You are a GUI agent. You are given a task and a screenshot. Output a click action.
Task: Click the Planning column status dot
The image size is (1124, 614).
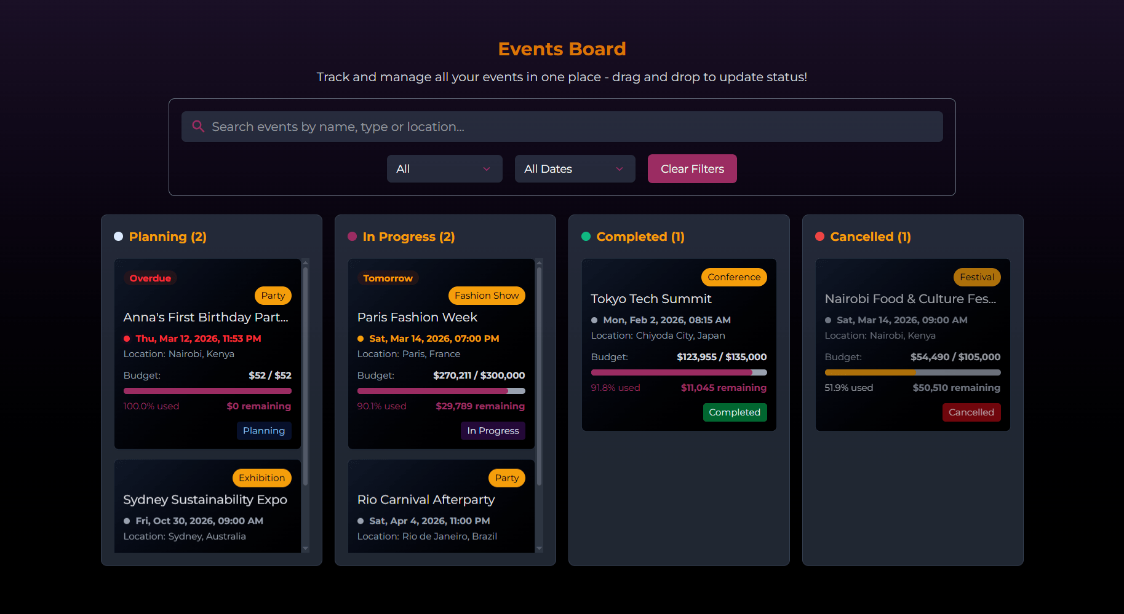(118, 236)
